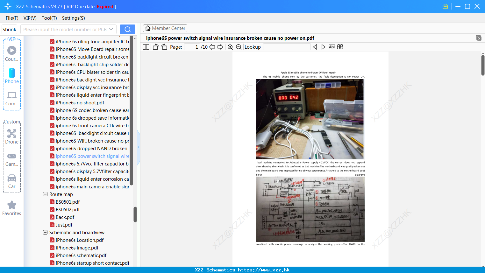This screenshot has width=485, height=273.
Task: Open iPhone6s Location.pdf
Action: pos(80,240)
